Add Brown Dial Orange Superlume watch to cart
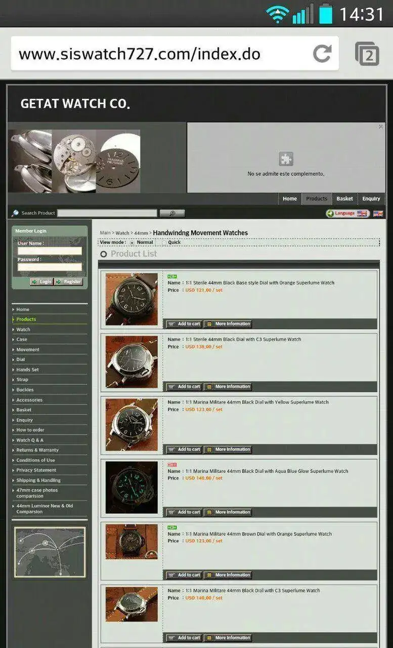Viewport: 393px width, 648px height. [x=184, y=575]
